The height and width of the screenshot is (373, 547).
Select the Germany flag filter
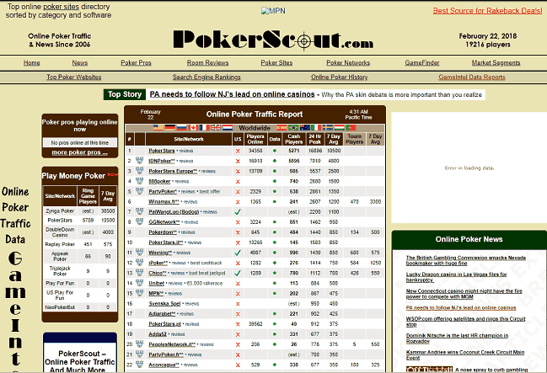coord(170,128)
